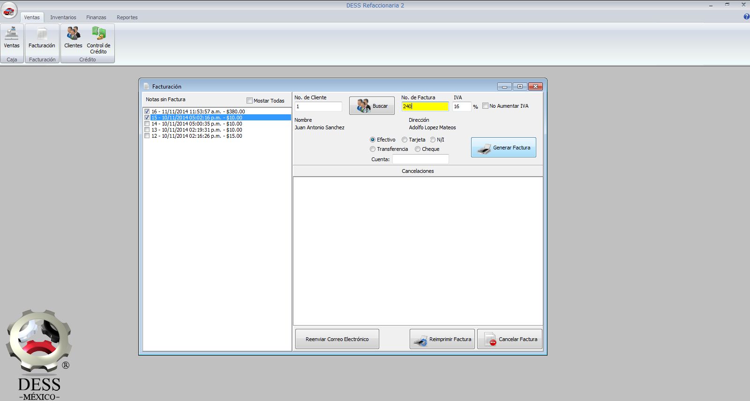Focus the IVA percentage field

(x=462, y=106)
